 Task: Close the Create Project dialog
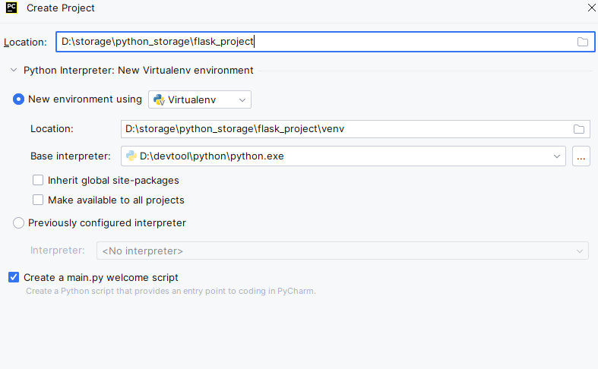[x=591, y=8]
